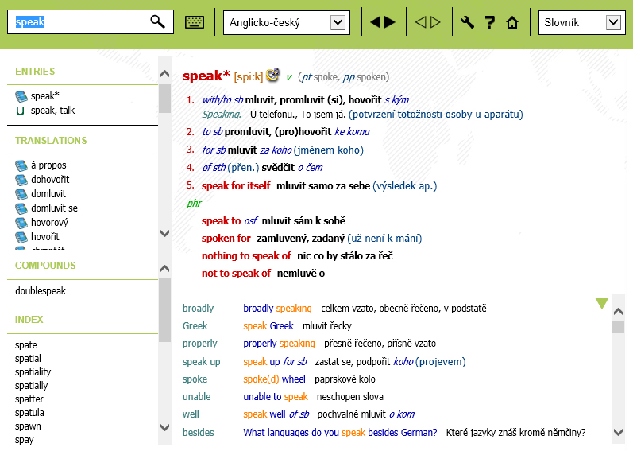633x451 pixels.
Task: Click the magnifier search icon
Action: point(157,21)
